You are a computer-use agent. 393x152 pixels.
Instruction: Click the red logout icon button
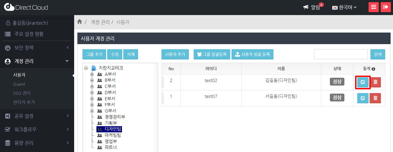[386, 7]
